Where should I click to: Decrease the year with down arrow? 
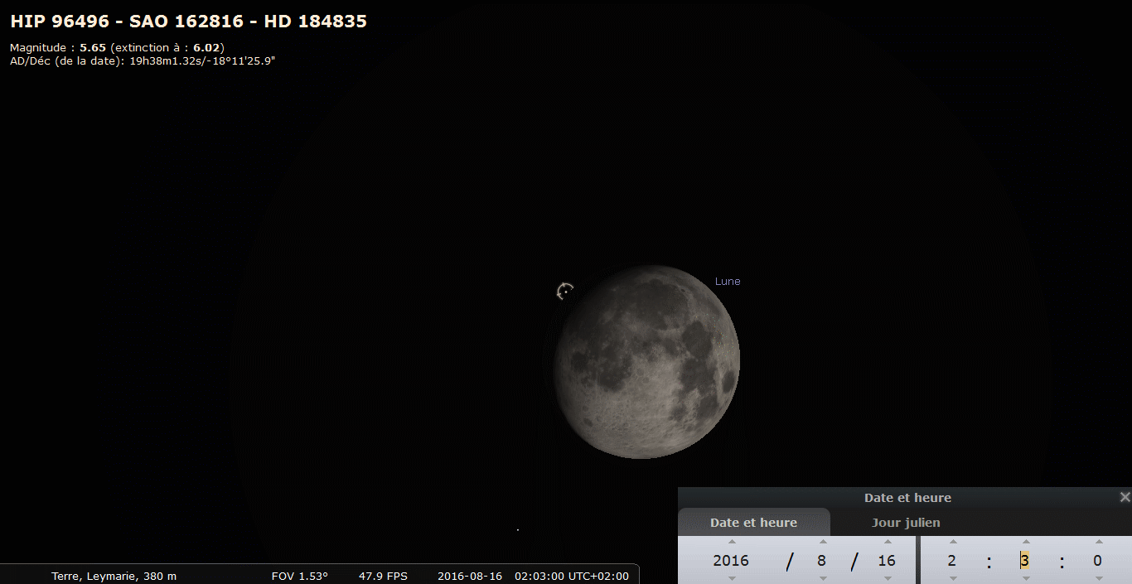coord(731,578)
